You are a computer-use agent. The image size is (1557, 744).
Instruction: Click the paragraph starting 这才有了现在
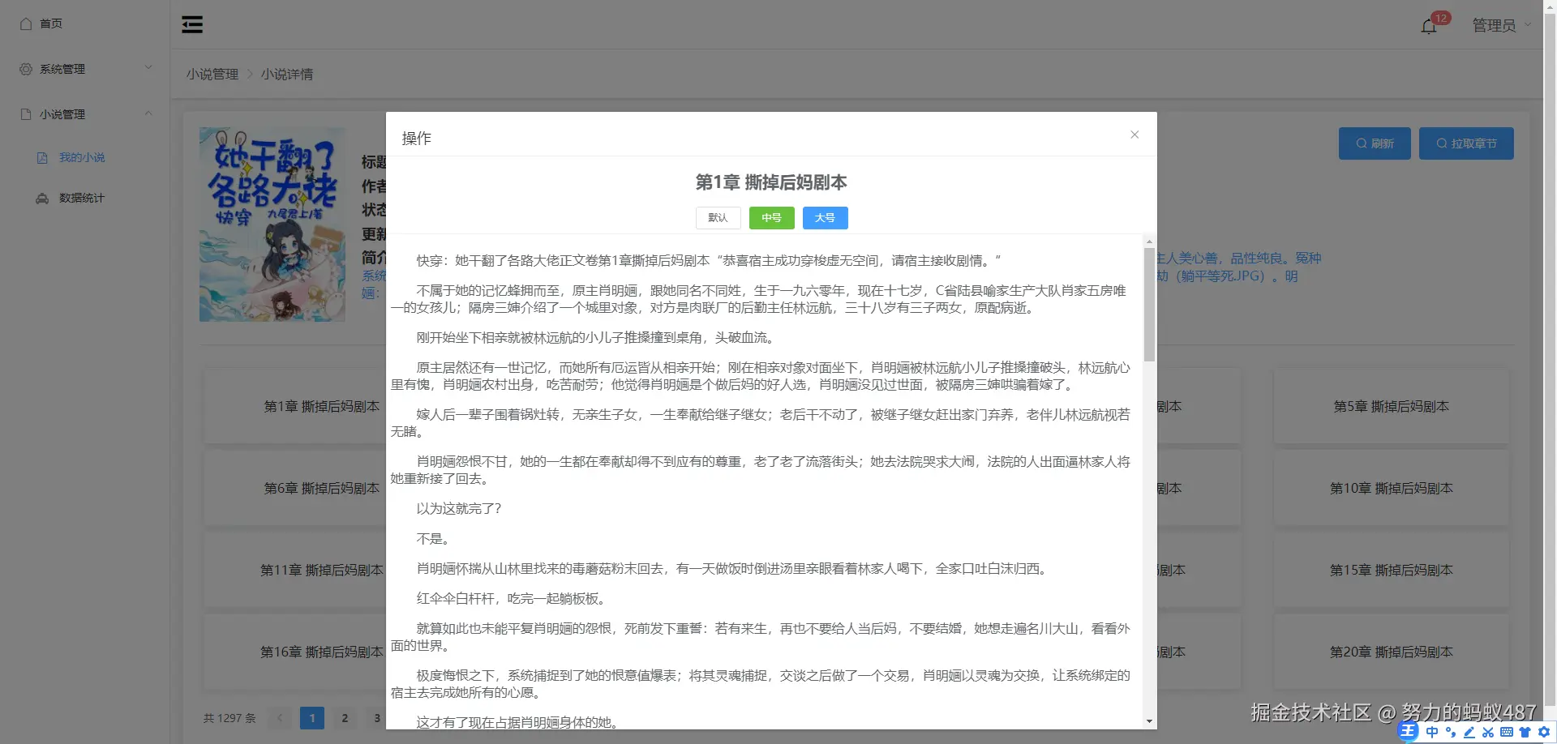(517, 722)
